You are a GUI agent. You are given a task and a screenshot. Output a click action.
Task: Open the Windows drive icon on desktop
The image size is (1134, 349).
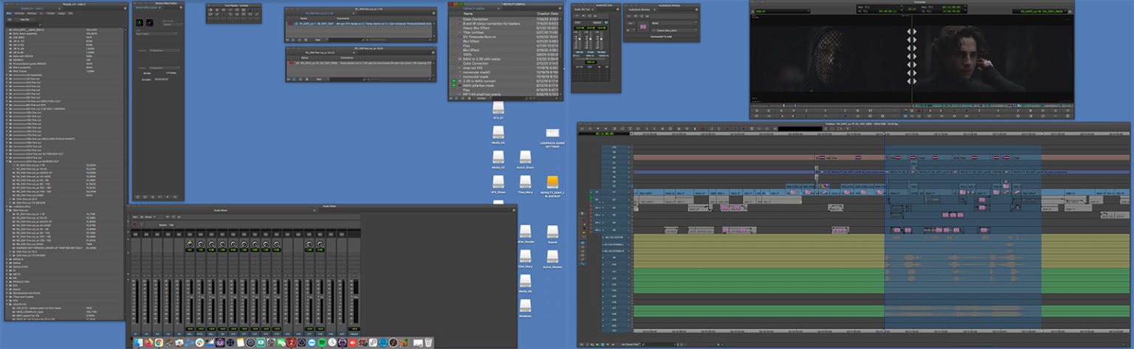[x=525, y=305]
